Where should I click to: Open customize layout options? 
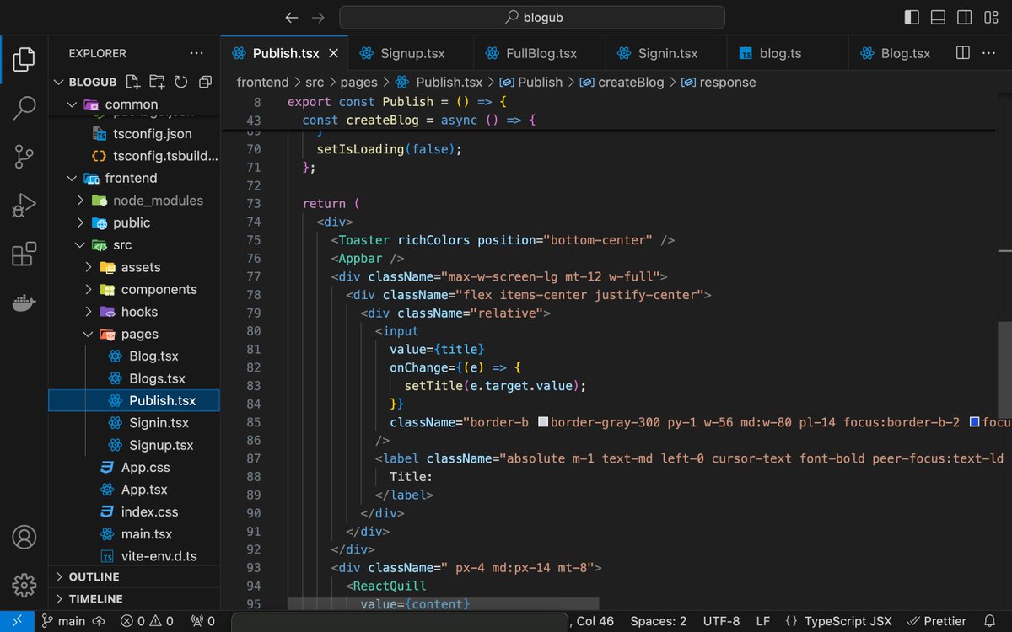(x=991, y=17)
